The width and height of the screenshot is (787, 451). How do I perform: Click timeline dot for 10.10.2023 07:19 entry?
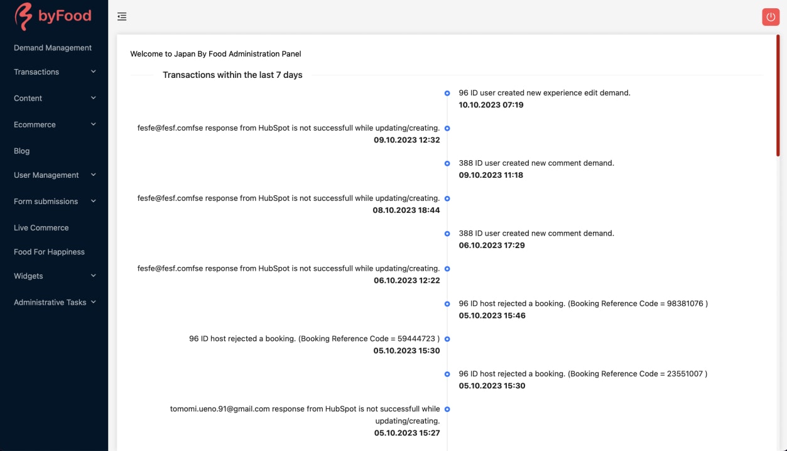(447, 93)
